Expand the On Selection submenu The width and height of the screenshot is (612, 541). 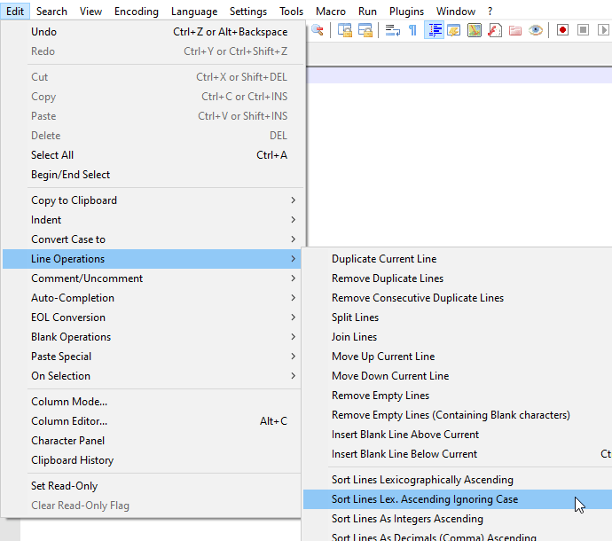tap(152, 376)
